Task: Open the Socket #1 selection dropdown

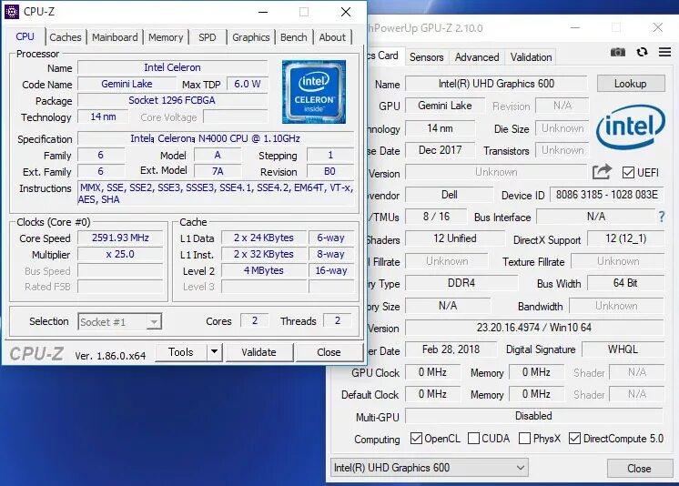Action: tap(119, 322)
